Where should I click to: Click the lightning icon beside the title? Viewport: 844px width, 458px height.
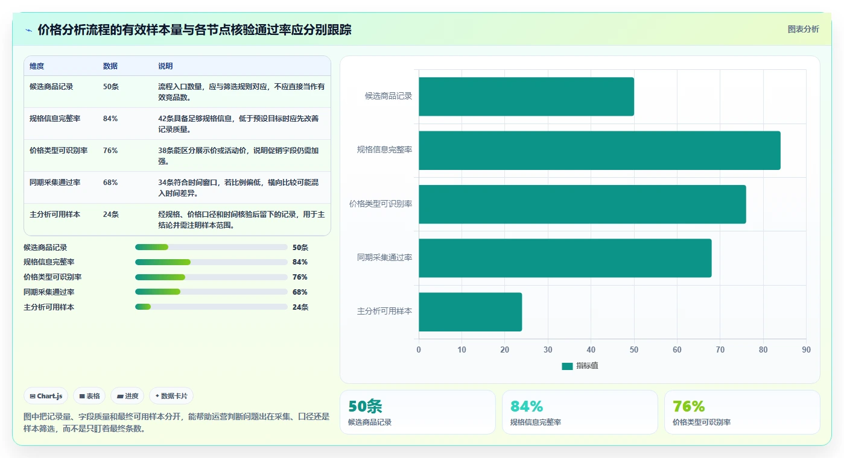click(x=29, y=30)
